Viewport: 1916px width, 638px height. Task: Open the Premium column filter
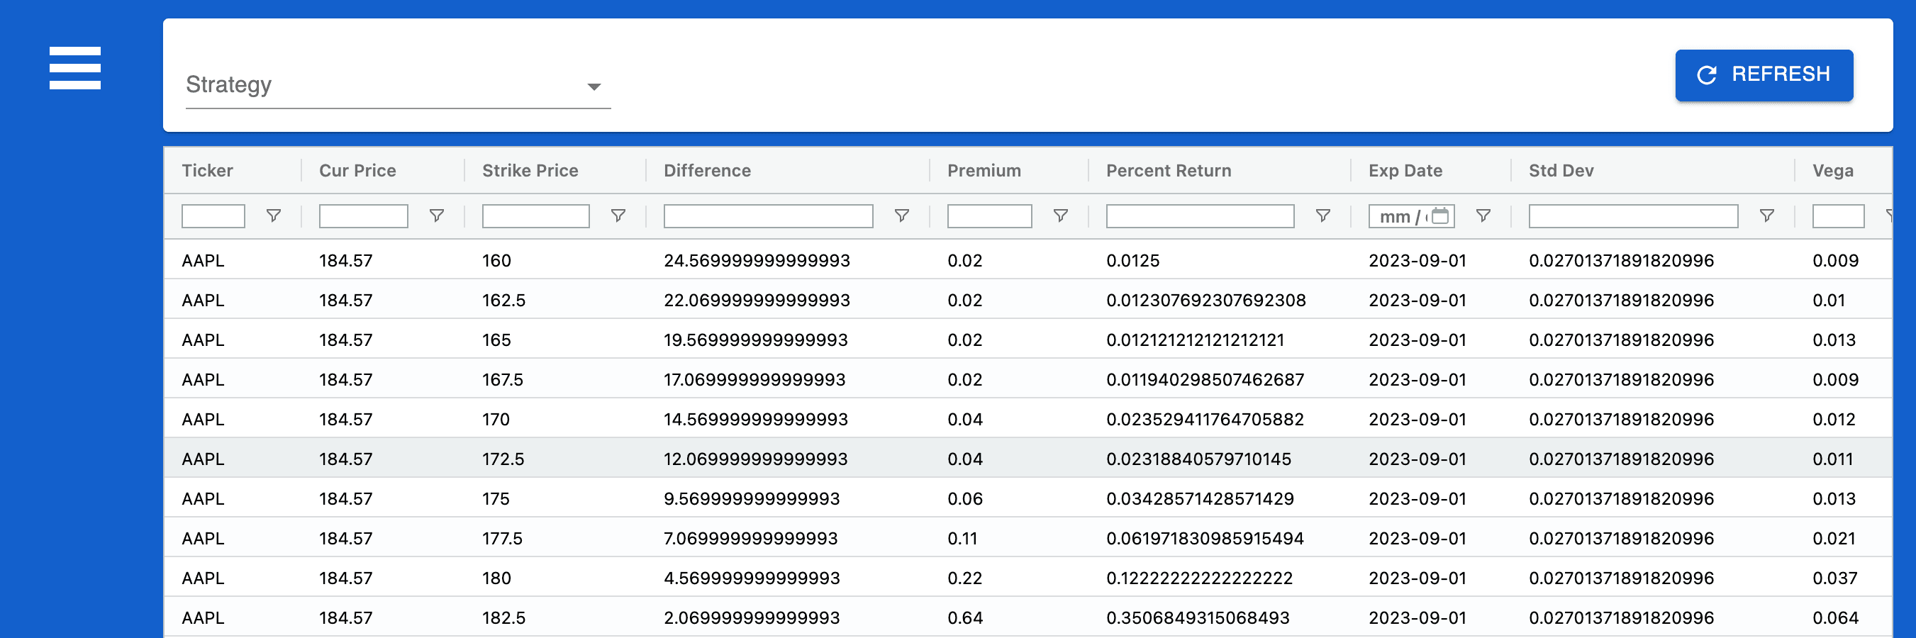coord(1061,216)
